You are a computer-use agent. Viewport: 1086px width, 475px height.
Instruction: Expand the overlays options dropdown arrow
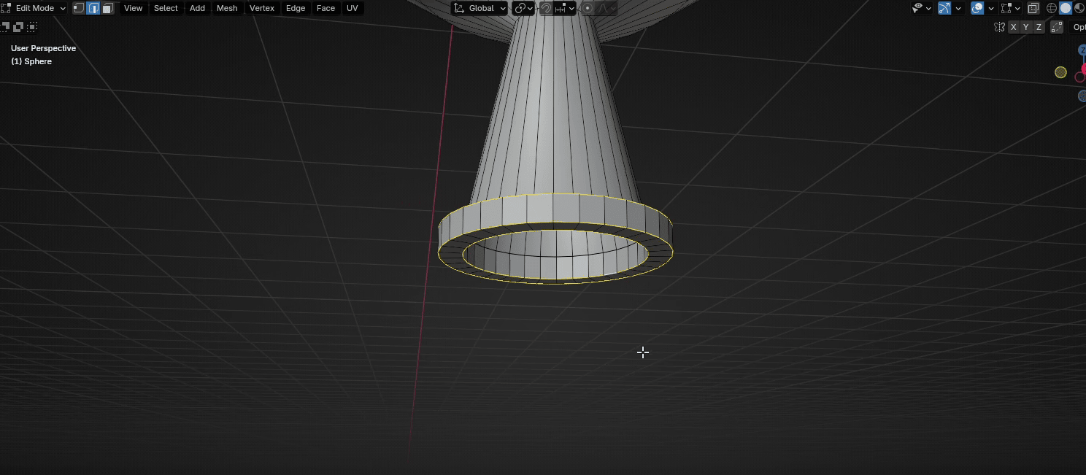tap(991, 8)
